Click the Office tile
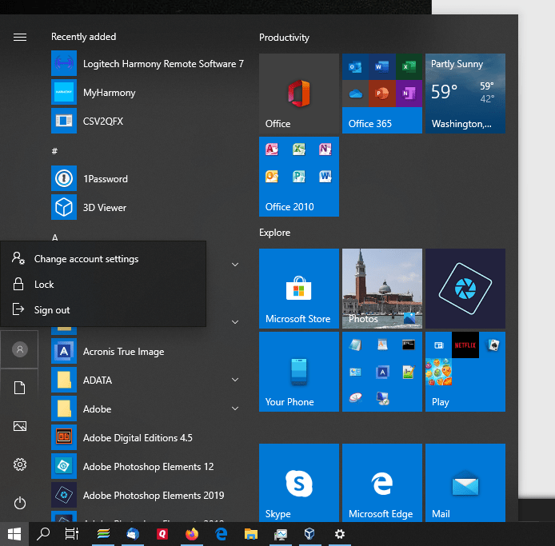Screen dimensions: 555x546 (x=299, y=94)
